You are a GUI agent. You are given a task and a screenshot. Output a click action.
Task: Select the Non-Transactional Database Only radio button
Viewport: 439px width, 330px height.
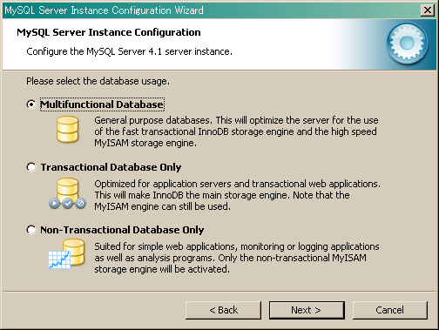(x=31, y=230)
